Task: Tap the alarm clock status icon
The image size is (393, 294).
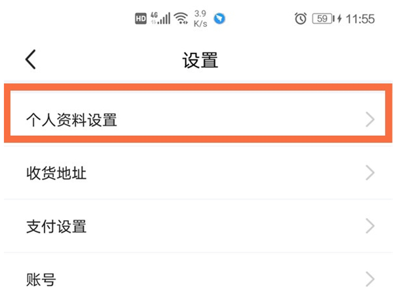Action: tap(301, 19)
